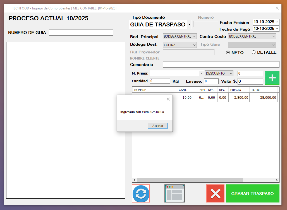This screenshot has width=287, height=210.
Task: Expand the Bod. Principal dropdown
Action: [x=194, y=36]
